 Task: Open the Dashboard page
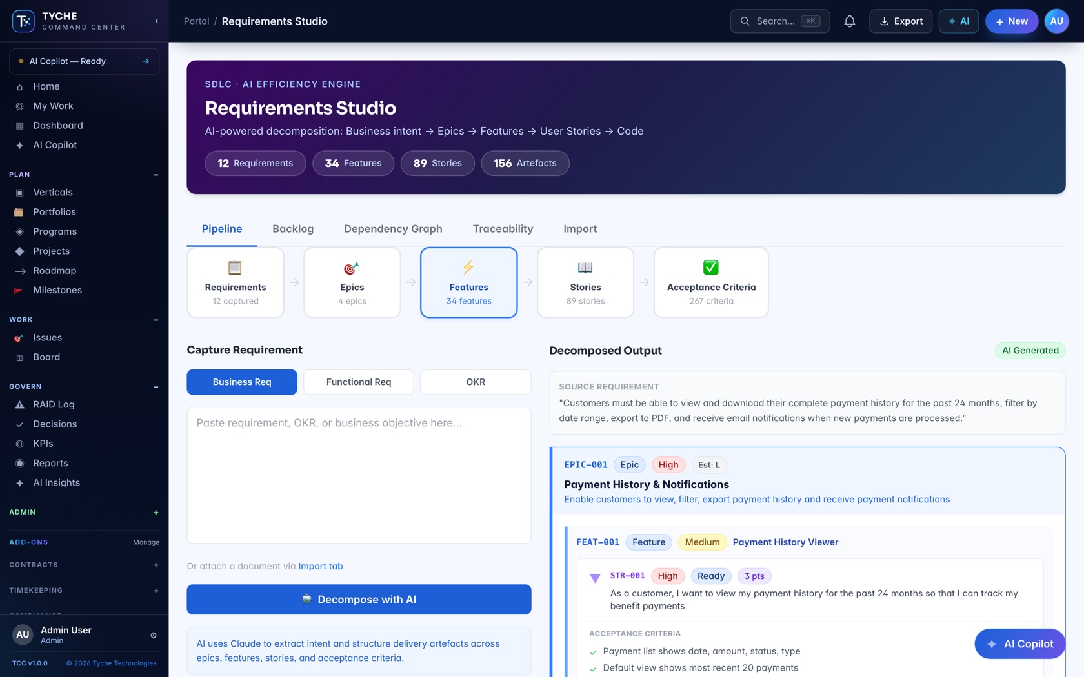tap(84, 126)
